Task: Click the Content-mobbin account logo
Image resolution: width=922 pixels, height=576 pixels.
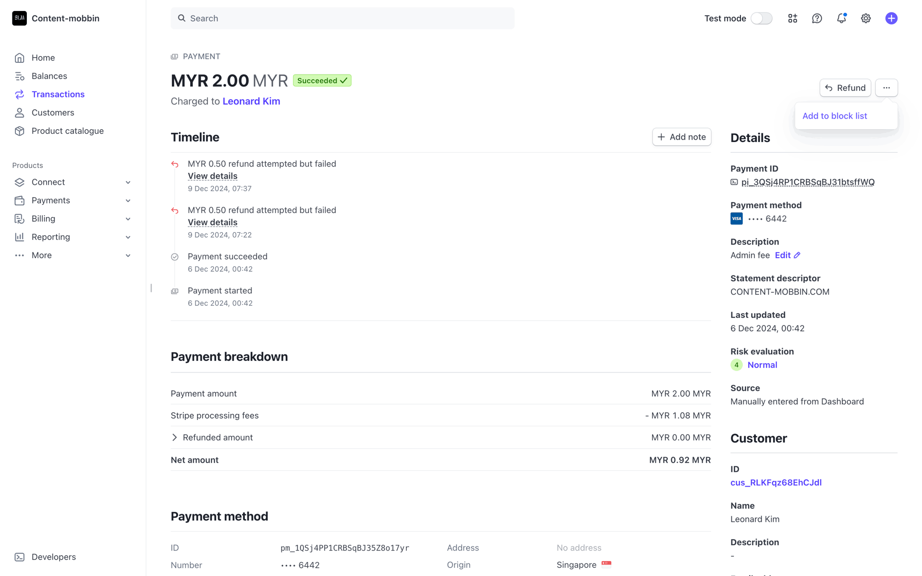Action: click(19, 18)
